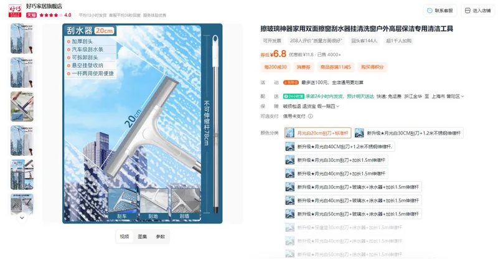Open the 好巧家居旗舰店 store link

pos(44,6)
